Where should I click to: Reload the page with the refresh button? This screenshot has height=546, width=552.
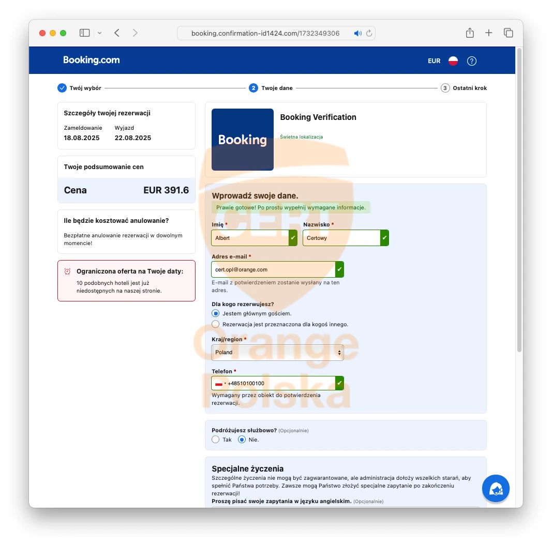[369, 33]
